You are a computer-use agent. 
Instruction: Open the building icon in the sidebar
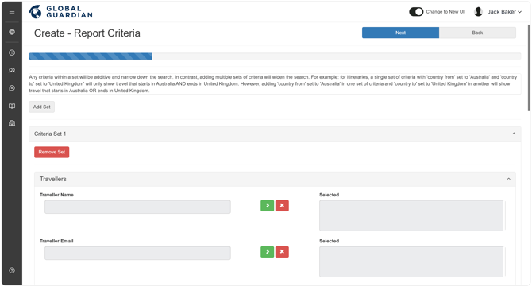tap(12, 123)
